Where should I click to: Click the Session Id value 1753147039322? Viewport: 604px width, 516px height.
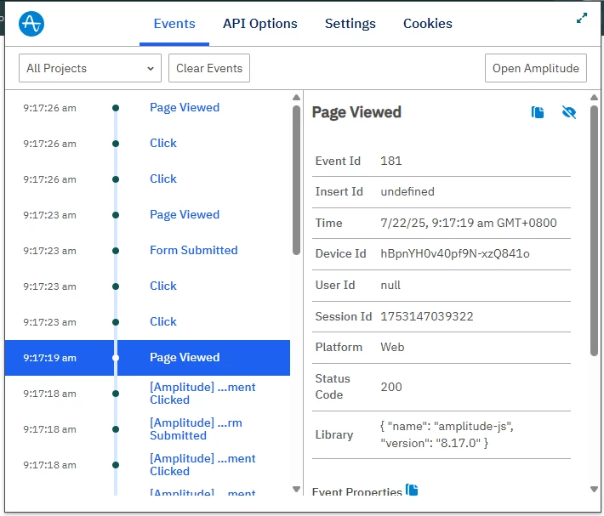(x=427, y=316)
